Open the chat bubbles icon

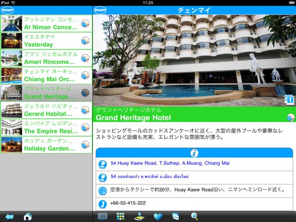[176, 216]
